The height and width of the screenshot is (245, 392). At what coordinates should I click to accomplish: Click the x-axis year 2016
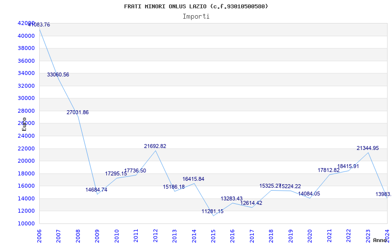[232, 236]
